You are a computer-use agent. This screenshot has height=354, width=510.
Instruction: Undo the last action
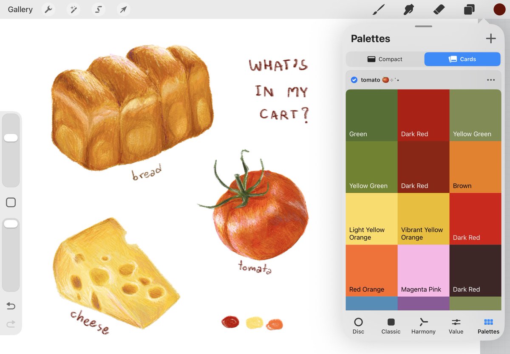(11, 306)
